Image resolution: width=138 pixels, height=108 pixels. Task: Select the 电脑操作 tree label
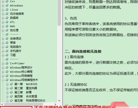pos(15,47)
